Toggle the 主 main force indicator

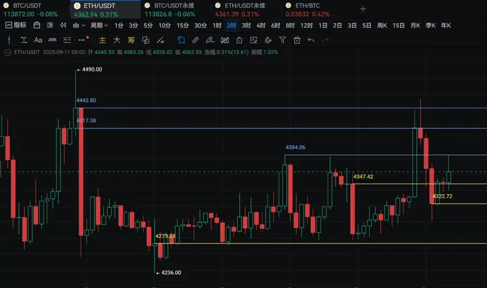pyautogui.click(x=102, y=40)
